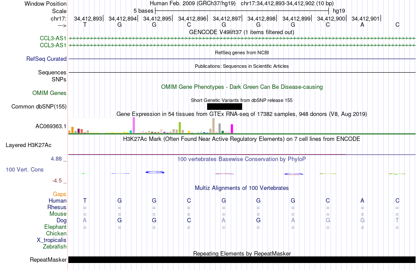Click the RefSeq genes from NCBI title
Viewport: 416px width, 270px height.
[x=242, y=53]
